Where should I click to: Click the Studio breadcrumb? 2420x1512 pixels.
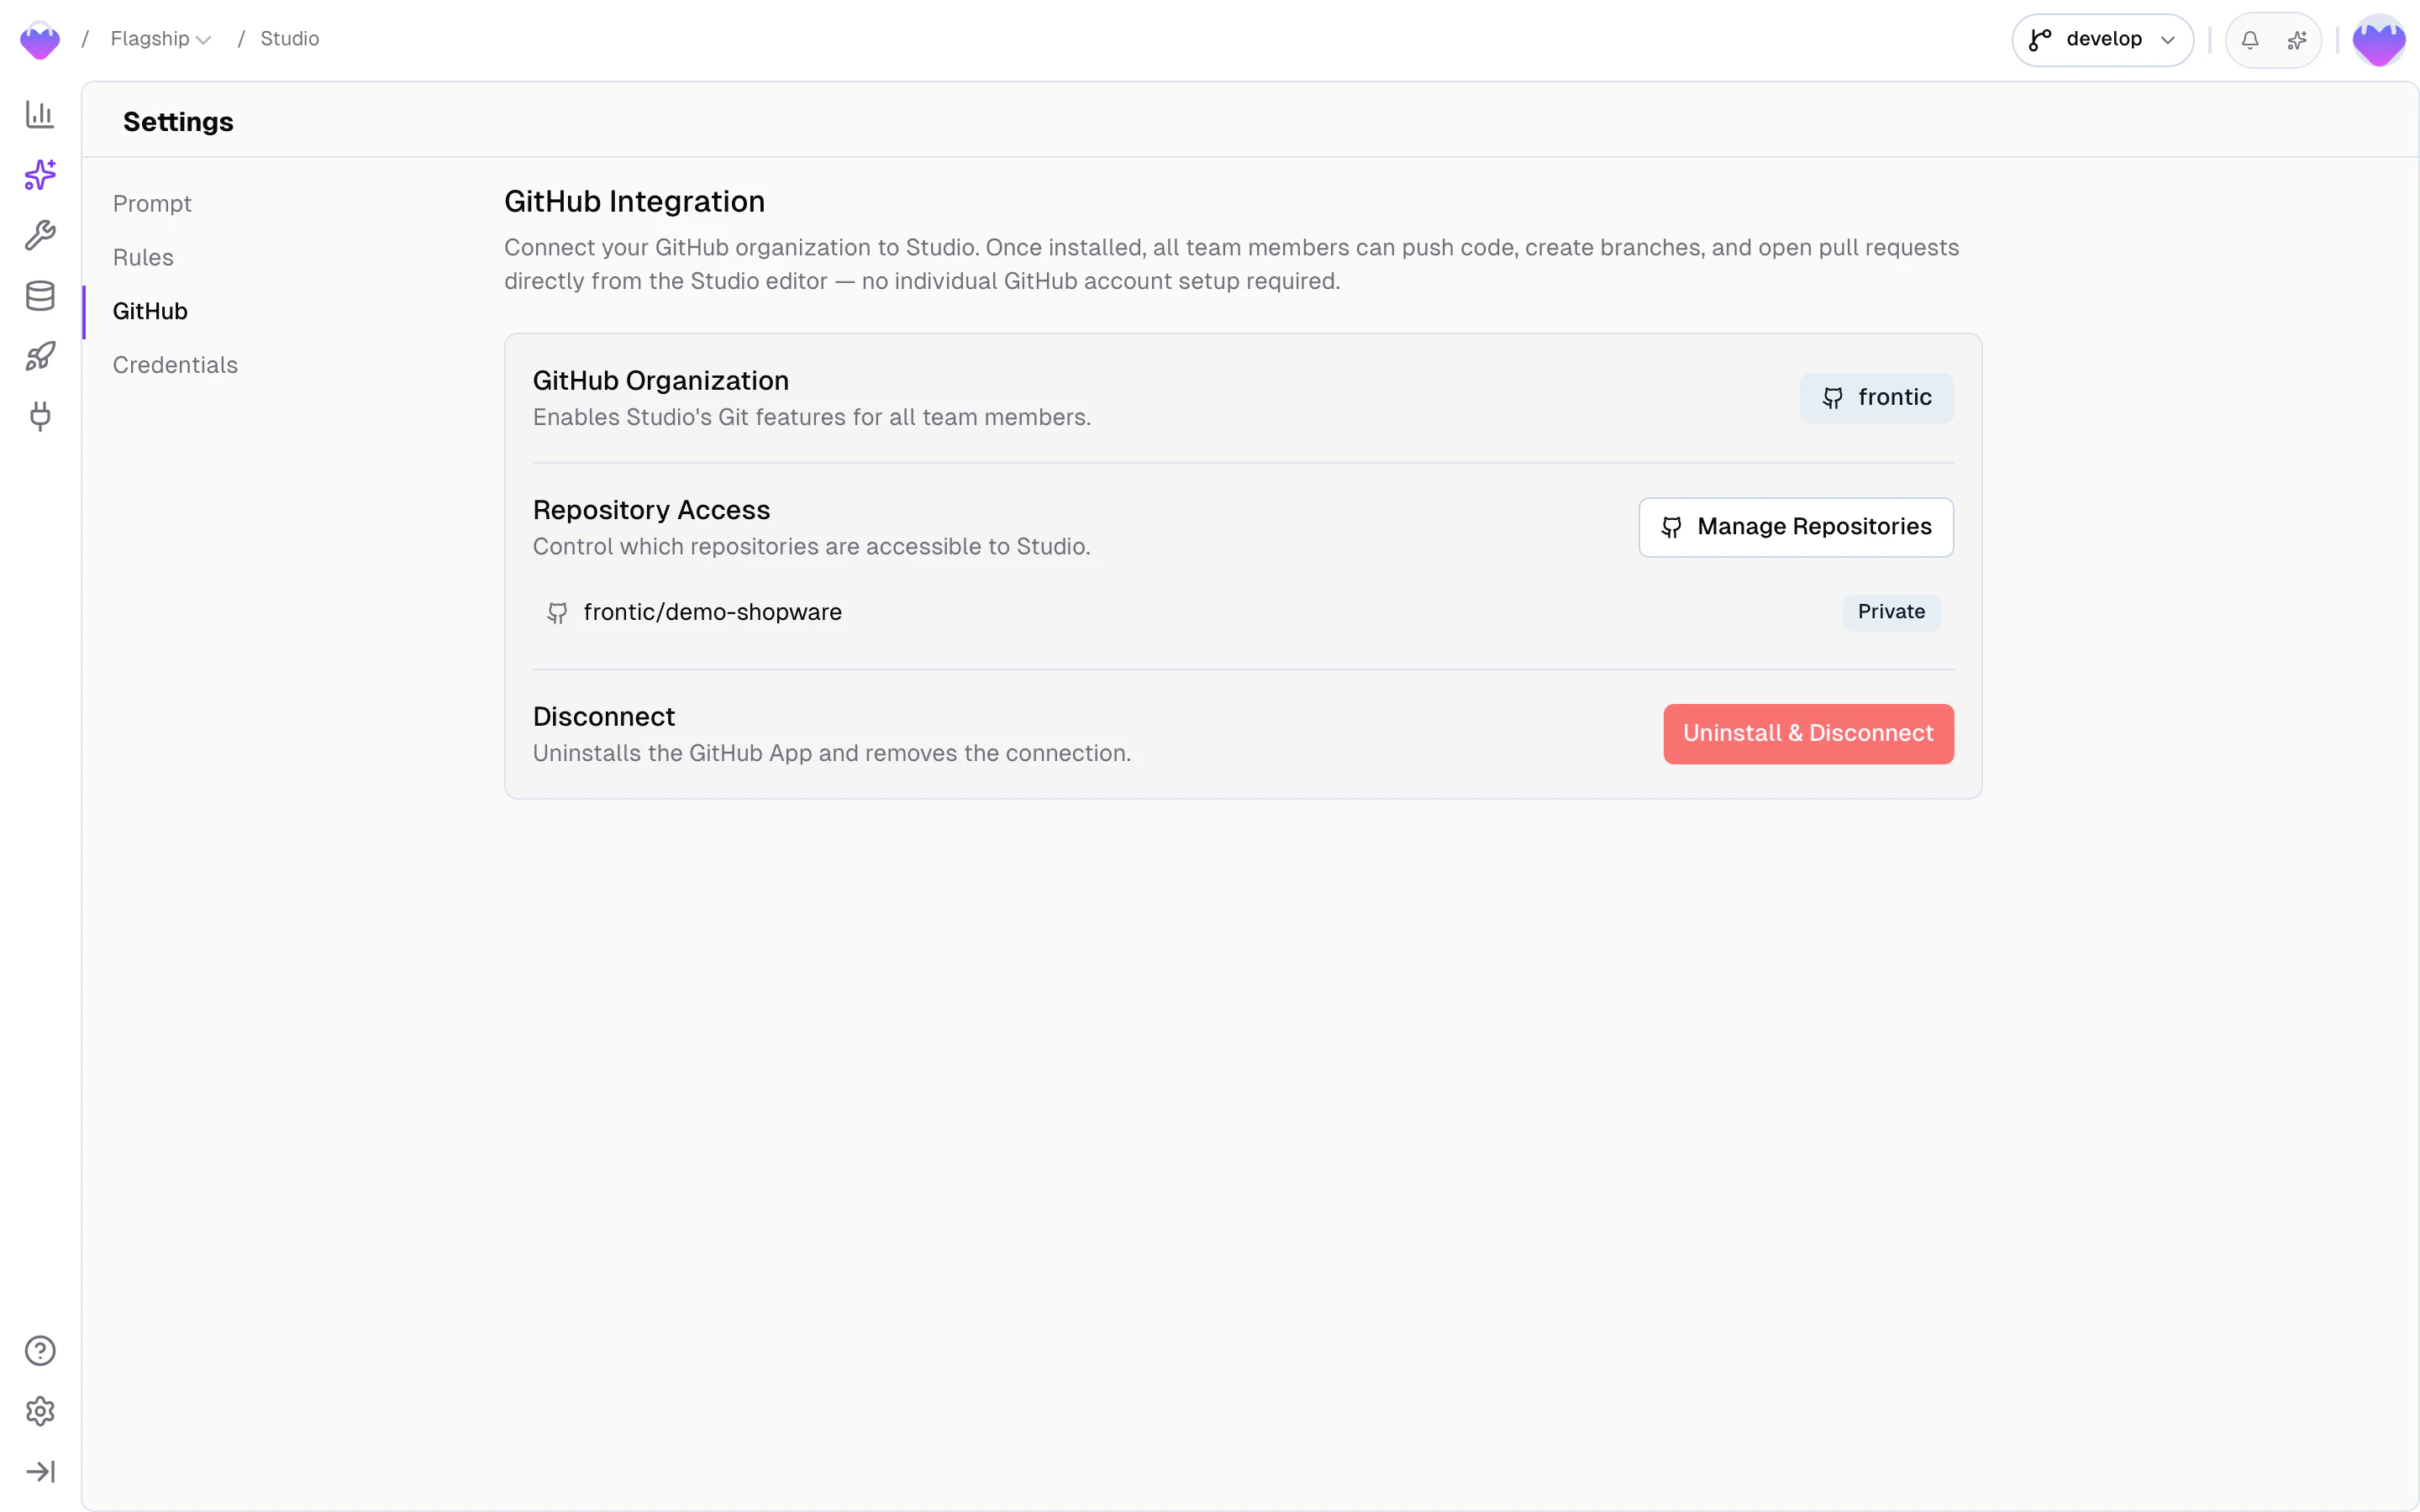click(x=290, y=39)
